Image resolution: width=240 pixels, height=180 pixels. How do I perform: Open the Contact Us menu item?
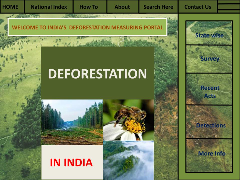tap(198, 7)
